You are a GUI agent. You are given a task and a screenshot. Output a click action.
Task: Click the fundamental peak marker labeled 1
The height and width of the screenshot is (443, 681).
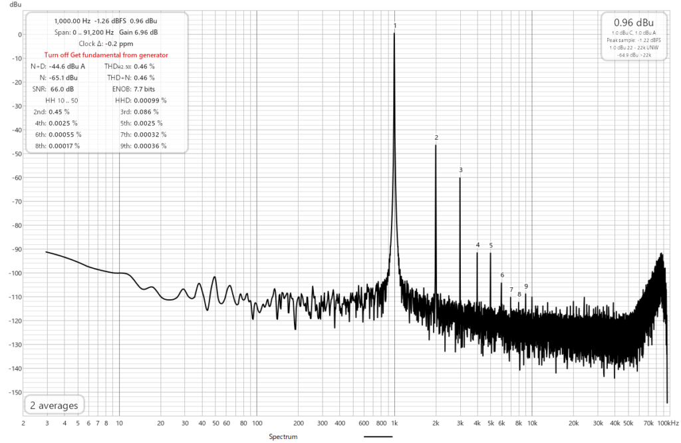click(395, 26)
